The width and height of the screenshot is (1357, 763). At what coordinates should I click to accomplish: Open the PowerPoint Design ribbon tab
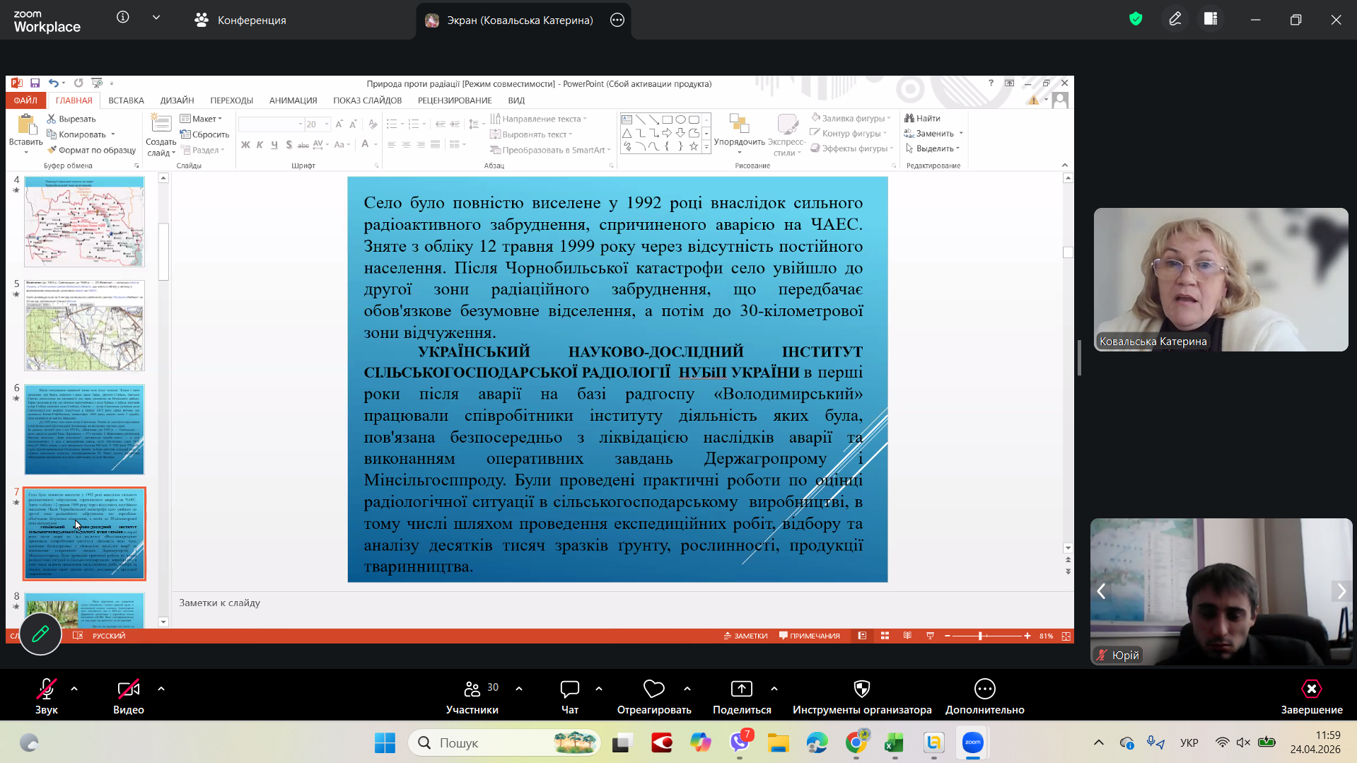click(x=177, y=100)
